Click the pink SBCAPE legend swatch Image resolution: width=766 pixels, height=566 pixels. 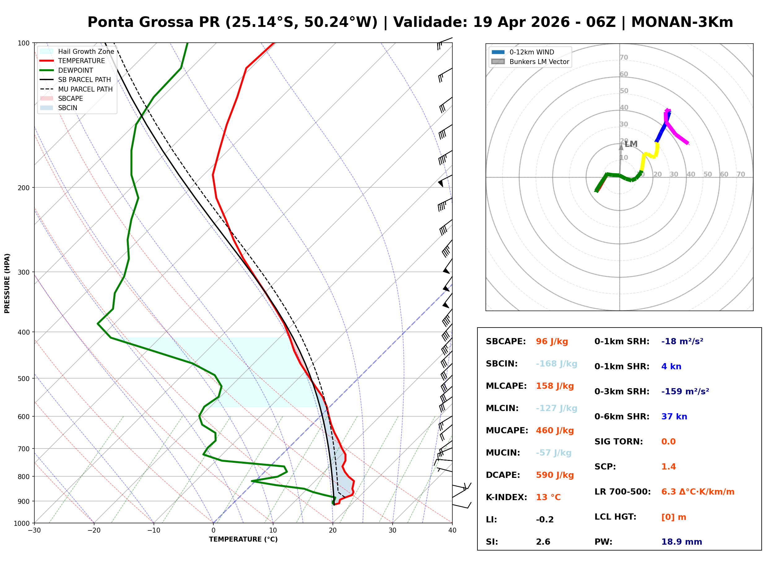(x=47, y=99)
